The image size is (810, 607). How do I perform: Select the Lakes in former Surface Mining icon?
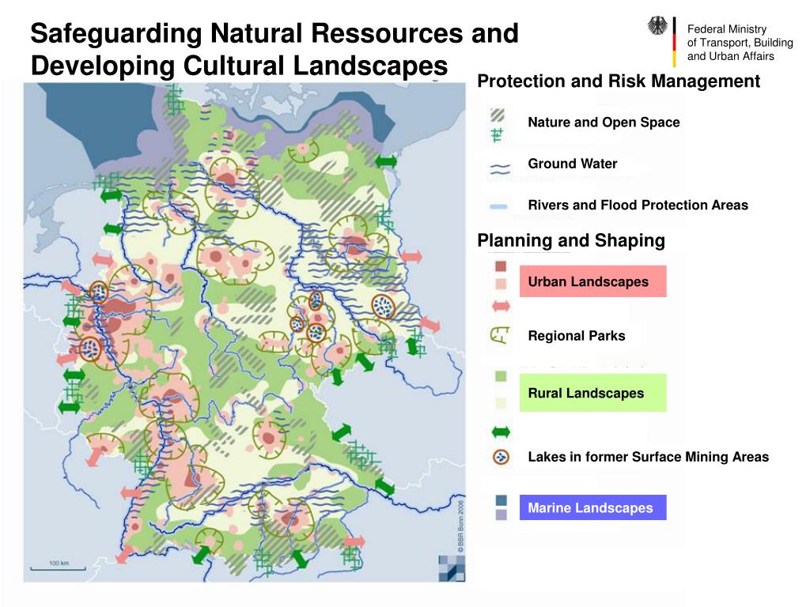tap(501, 457)
